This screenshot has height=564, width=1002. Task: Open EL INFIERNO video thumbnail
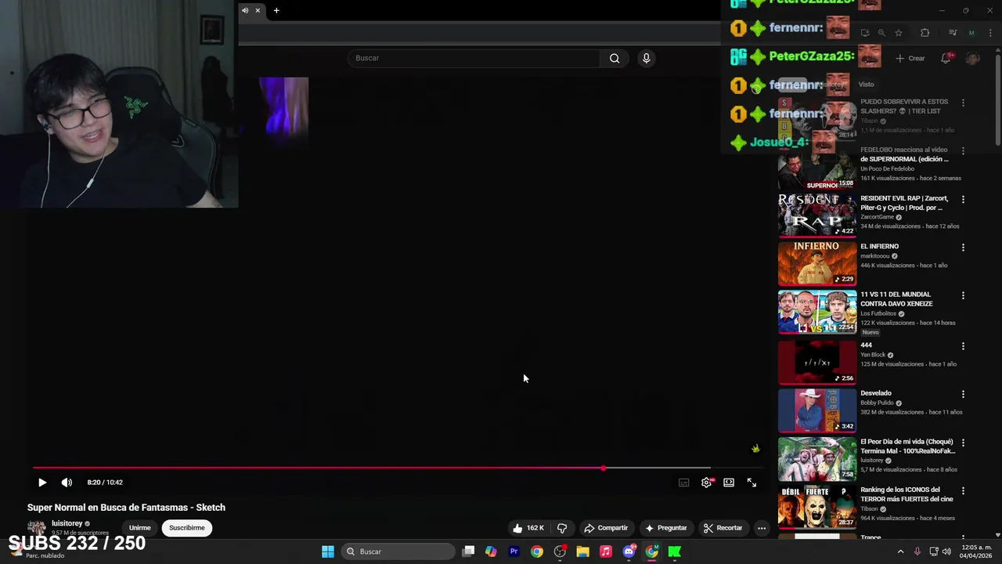click(x=816, y=263)
